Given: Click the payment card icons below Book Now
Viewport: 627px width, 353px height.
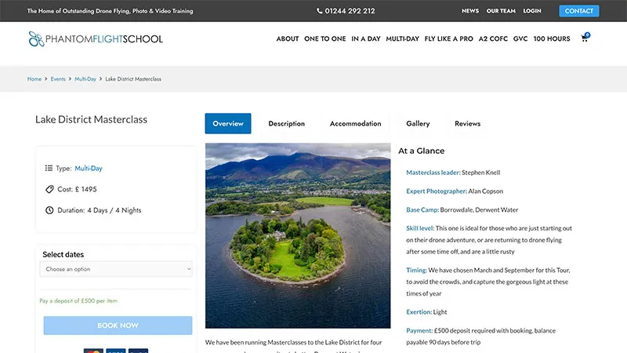Looking at the screenshot, I should click(x=116, y=350).
